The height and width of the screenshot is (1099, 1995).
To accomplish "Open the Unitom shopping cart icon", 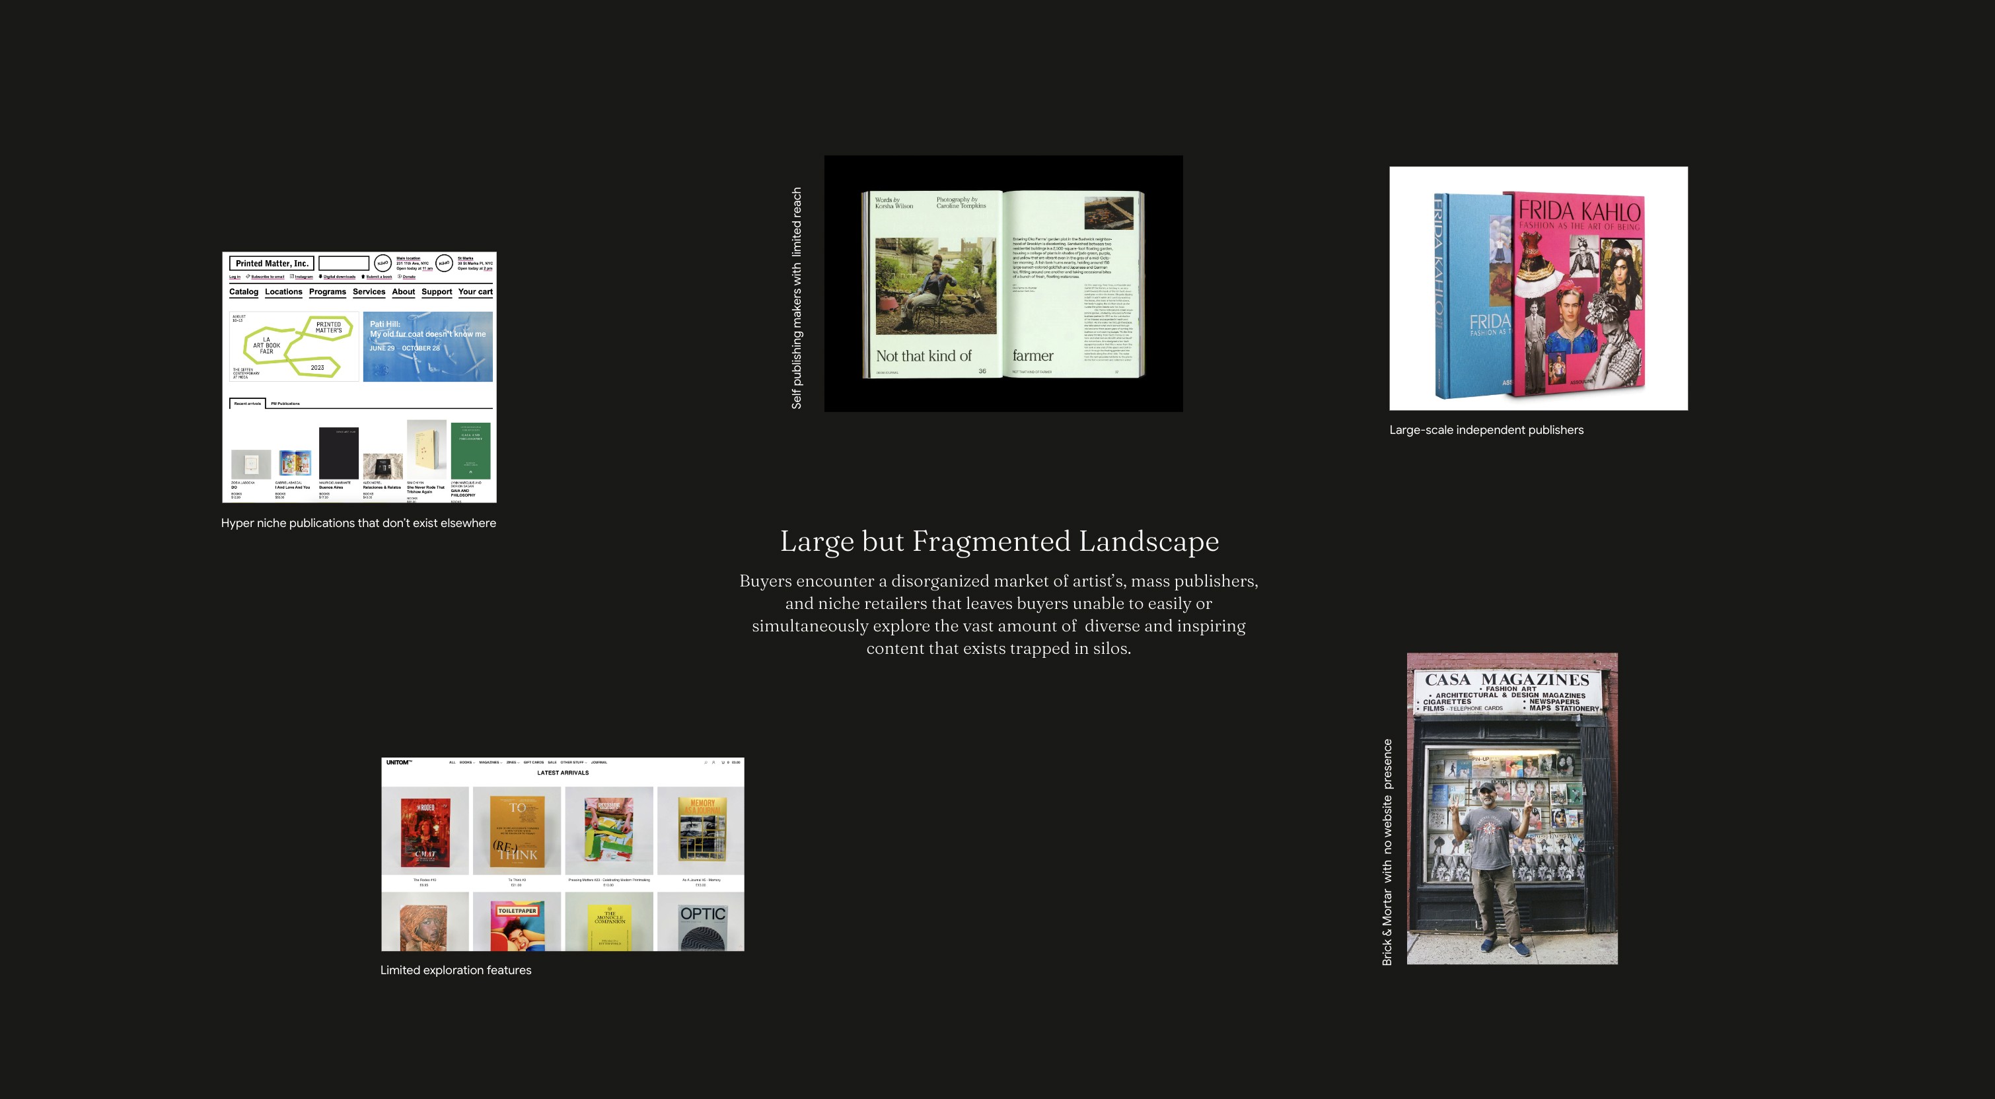I will coord(723,763).
